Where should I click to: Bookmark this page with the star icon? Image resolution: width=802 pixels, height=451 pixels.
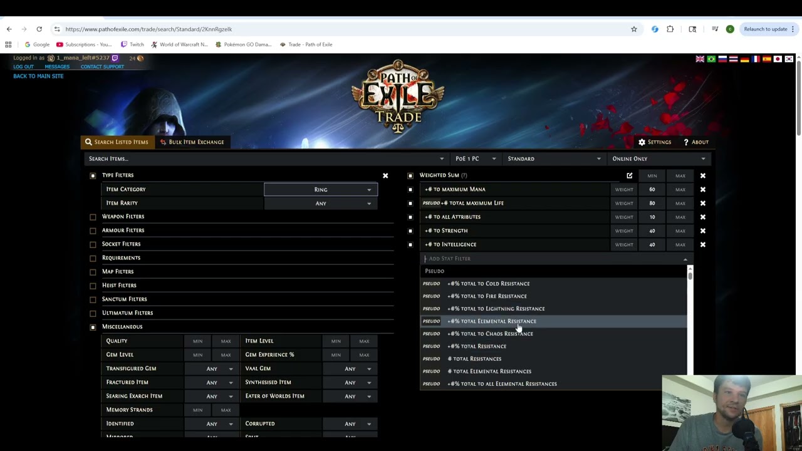[634, 29]
